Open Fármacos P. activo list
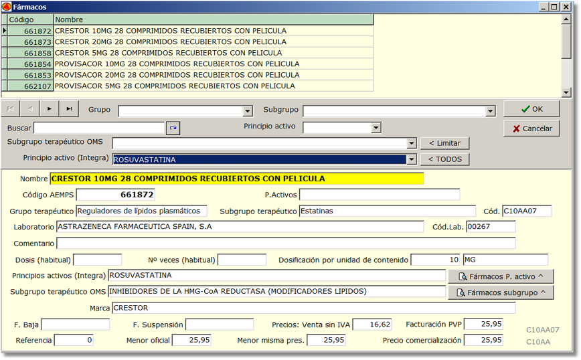The height and width of the screenshot is (360, 581). [x=501, y=276]
